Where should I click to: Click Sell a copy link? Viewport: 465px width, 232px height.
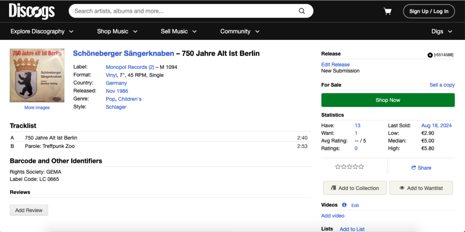pos(442,85)
